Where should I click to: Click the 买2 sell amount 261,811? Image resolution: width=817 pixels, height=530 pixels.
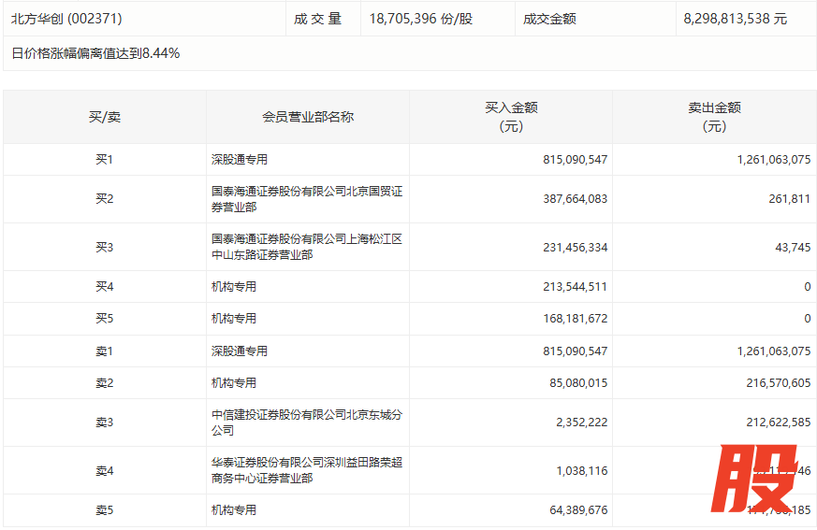(x=787, y=199)
